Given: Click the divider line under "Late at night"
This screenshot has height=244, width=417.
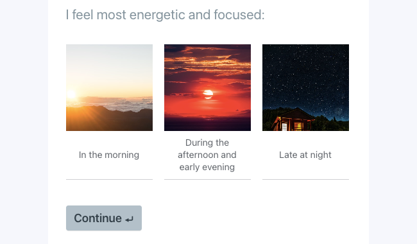Looking at the screenshot, I should (305, 179).
